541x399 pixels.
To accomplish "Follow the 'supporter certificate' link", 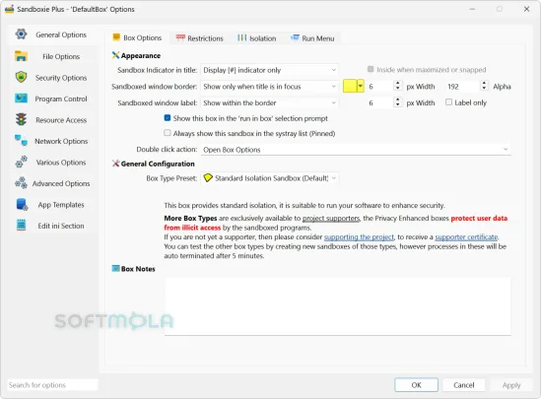I will (x=466, y=236).
